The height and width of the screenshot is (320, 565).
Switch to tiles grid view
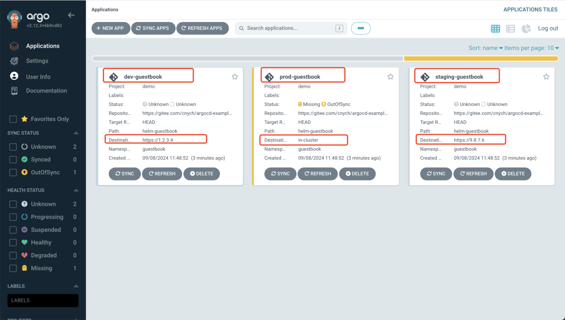tap(495, 29)
